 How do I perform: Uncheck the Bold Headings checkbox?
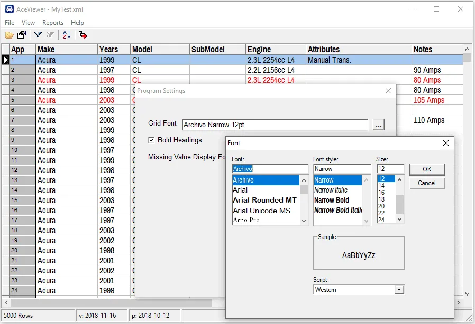point(152,140)
